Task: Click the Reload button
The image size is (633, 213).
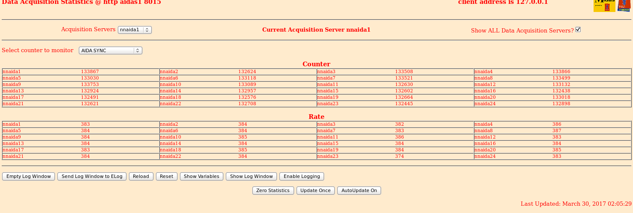Action: [x=141, y=176]
